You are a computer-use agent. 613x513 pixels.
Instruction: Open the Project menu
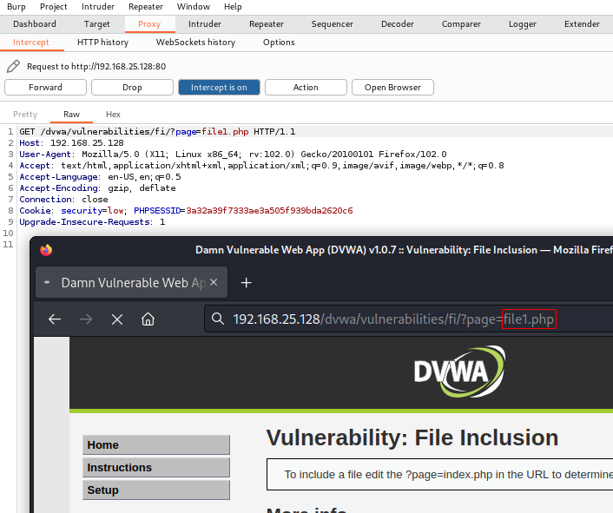54,7
